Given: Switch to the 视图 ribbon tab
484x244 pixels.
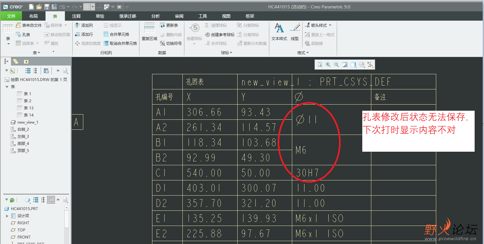Looking at the screenshot, I should pos(226,16).
